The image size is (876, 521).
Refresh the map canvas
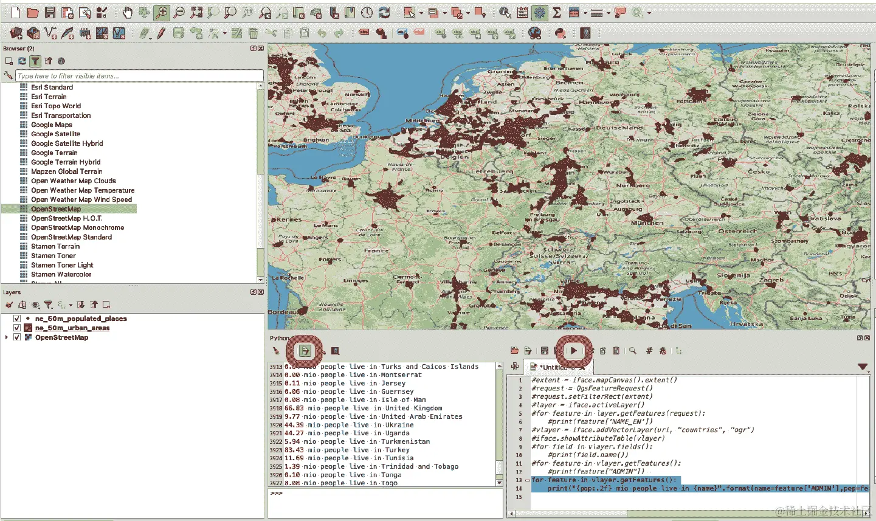click(384, 12)
